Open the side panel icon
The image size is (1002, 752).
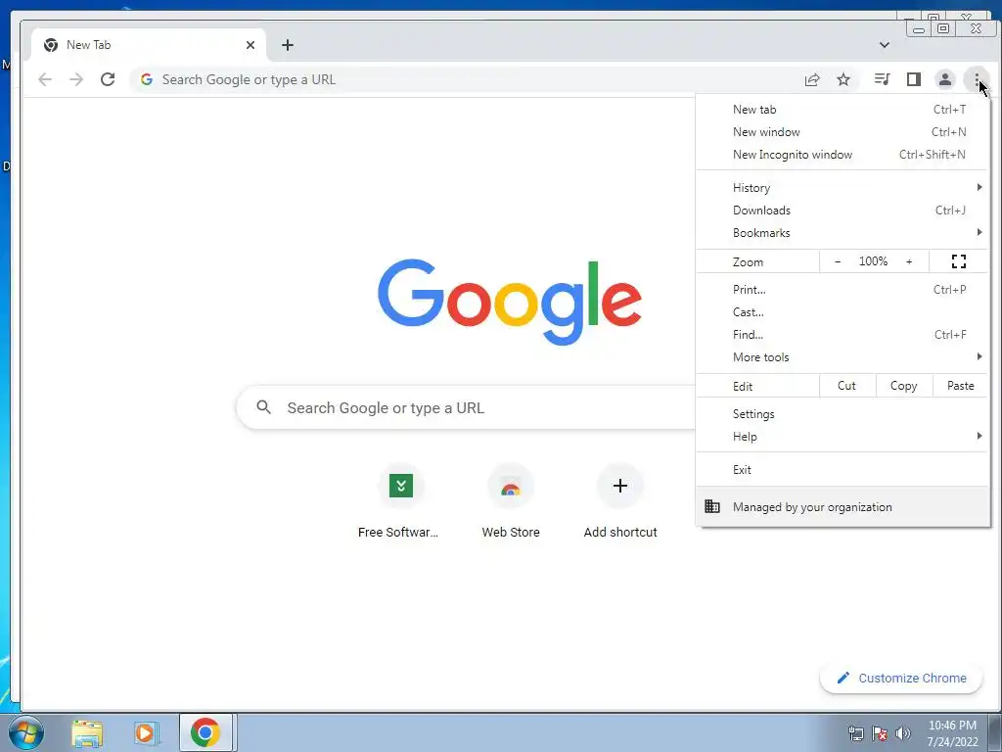click(914, 79)
